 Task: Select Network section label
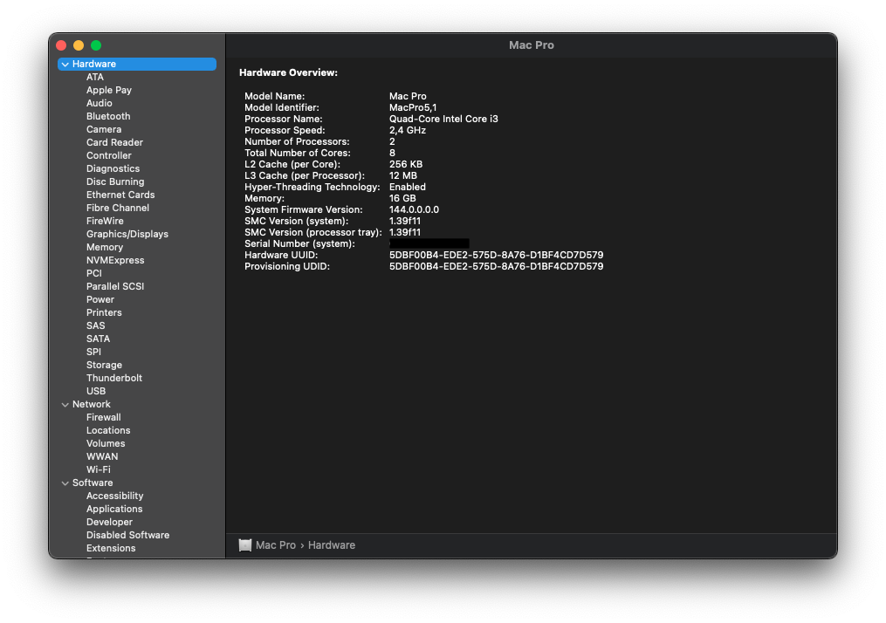click(x=91, y=404)
